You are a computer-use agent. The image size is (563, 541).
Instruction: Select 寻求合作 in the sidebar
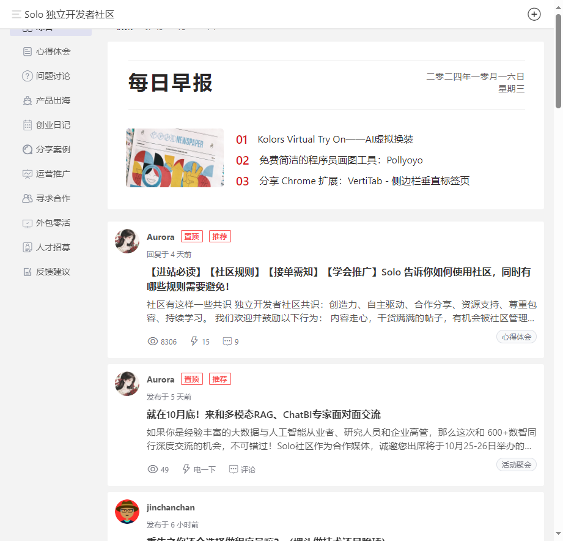[x=51, y=198]
